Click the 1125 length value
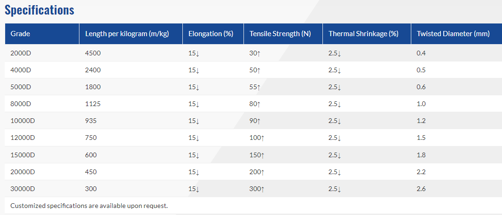This screenshot has height=215, width=502. 93,104
